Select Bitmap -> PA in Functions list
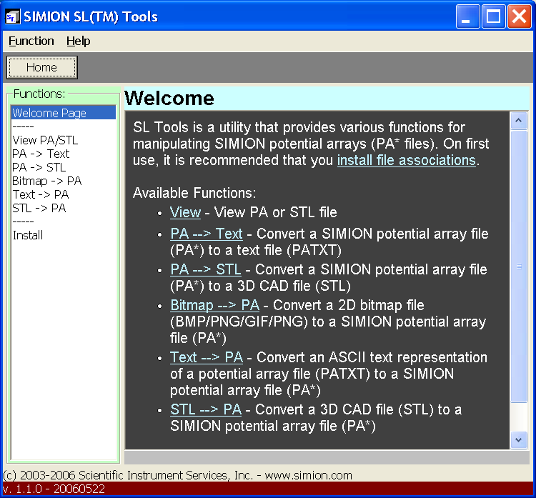 coord(64,181)
